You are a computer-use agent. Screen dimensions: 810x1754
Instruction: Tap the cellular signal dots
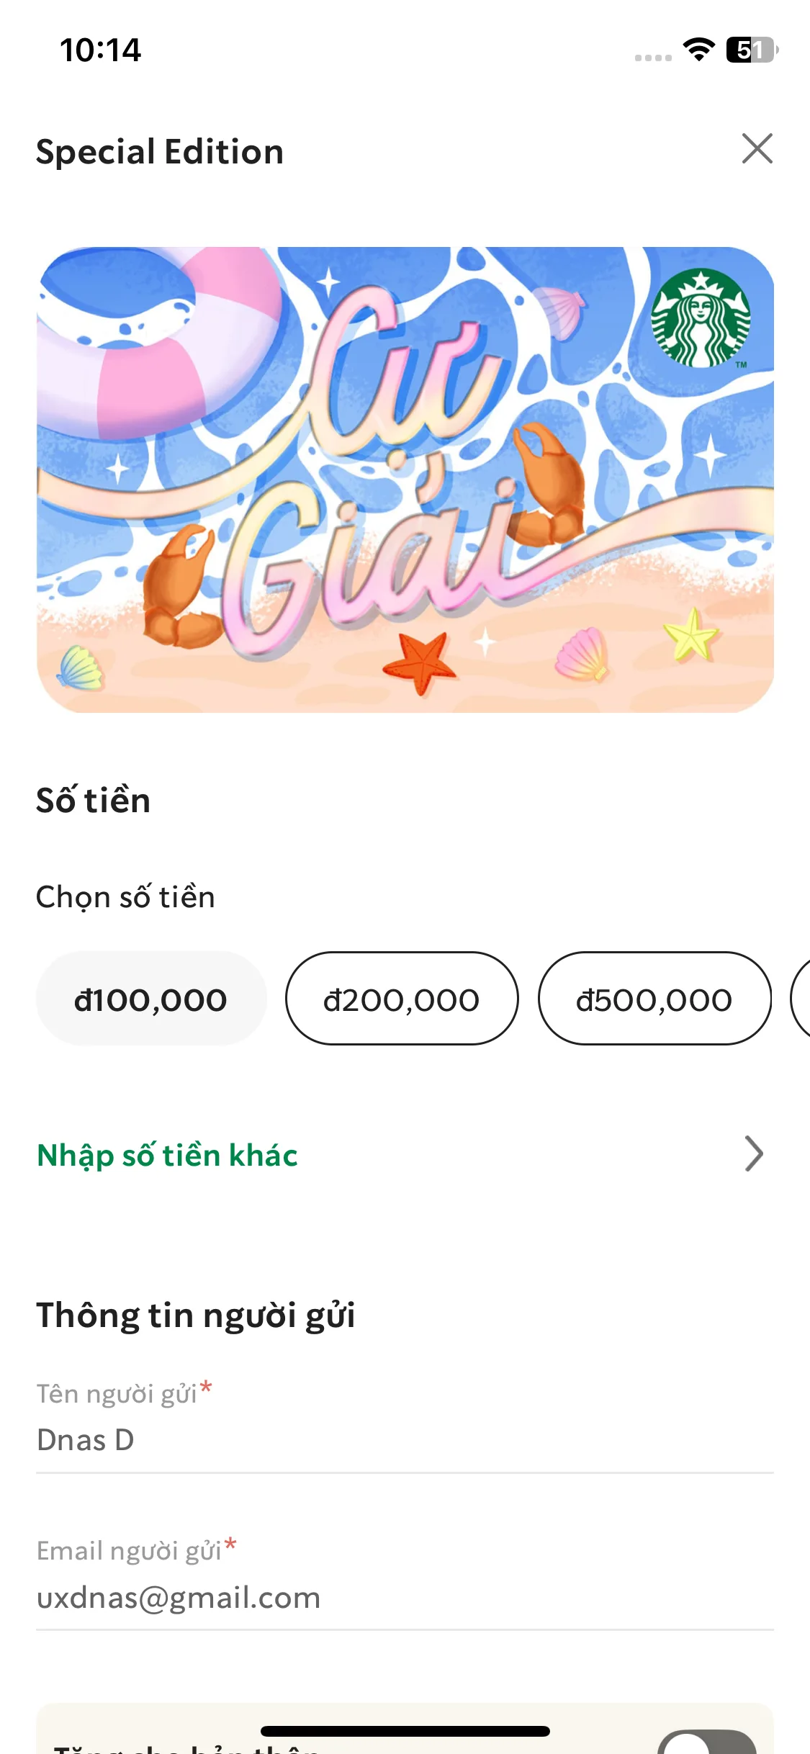click(653, 58)
